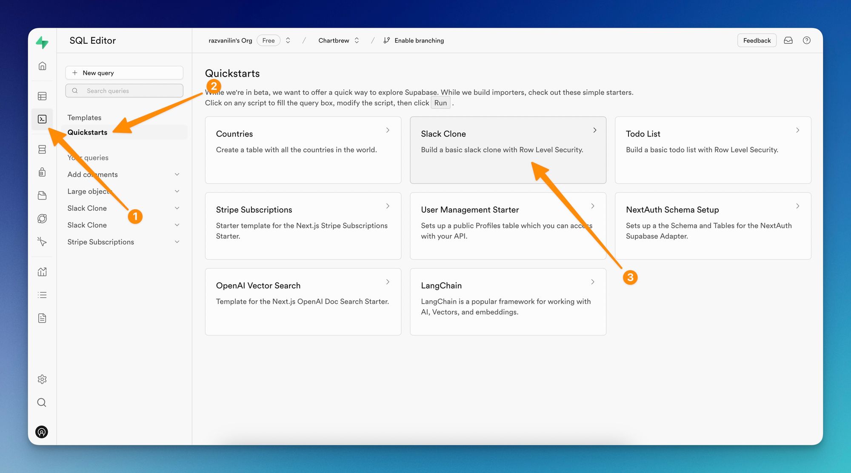Image resolution: width=851 pixels, height=473 pixels.
Task: Click the SQL Editor icon in sidebar
Action: pyautogui.click(x=42, y=120)
